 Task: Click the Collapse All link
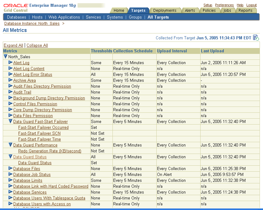coord(37,45)
